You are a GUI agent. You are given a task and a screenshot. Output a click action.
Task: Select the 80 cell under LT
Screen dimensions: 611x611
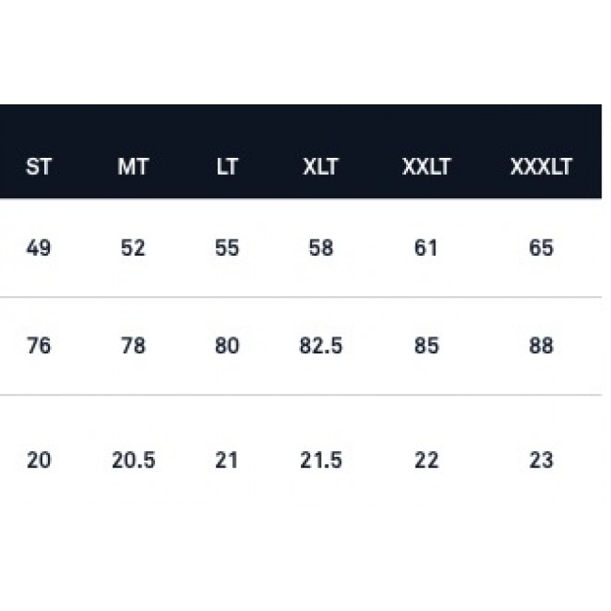[227, 347]
